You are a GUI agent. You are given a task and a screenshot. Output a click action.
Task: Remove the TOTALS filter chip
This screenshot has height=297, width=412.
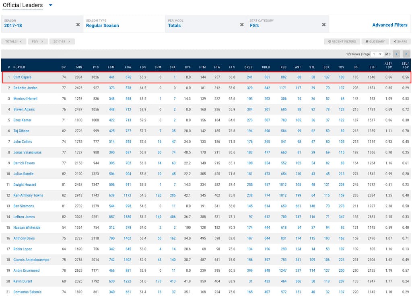tap(21, 41)
